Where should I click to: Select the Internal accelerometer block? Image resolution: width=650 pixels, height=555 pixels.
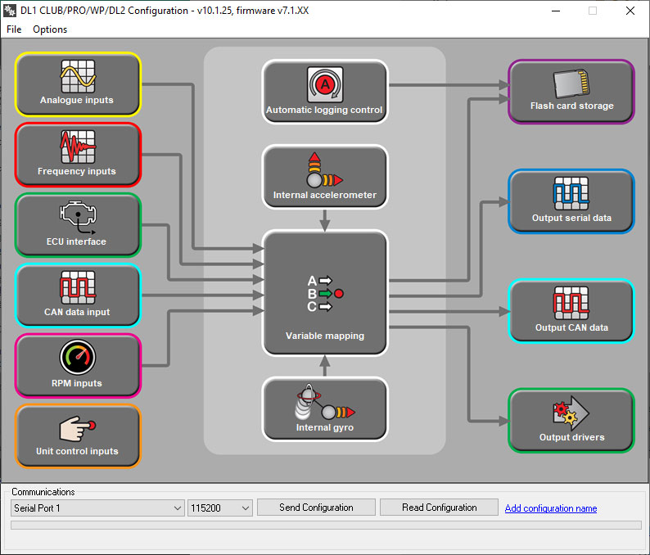[x=324, y=177]
